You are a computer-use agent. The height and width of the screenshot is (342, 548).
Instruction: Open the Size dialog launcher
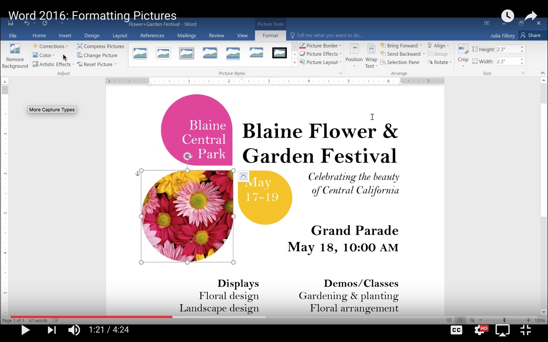tap(523, 73)
